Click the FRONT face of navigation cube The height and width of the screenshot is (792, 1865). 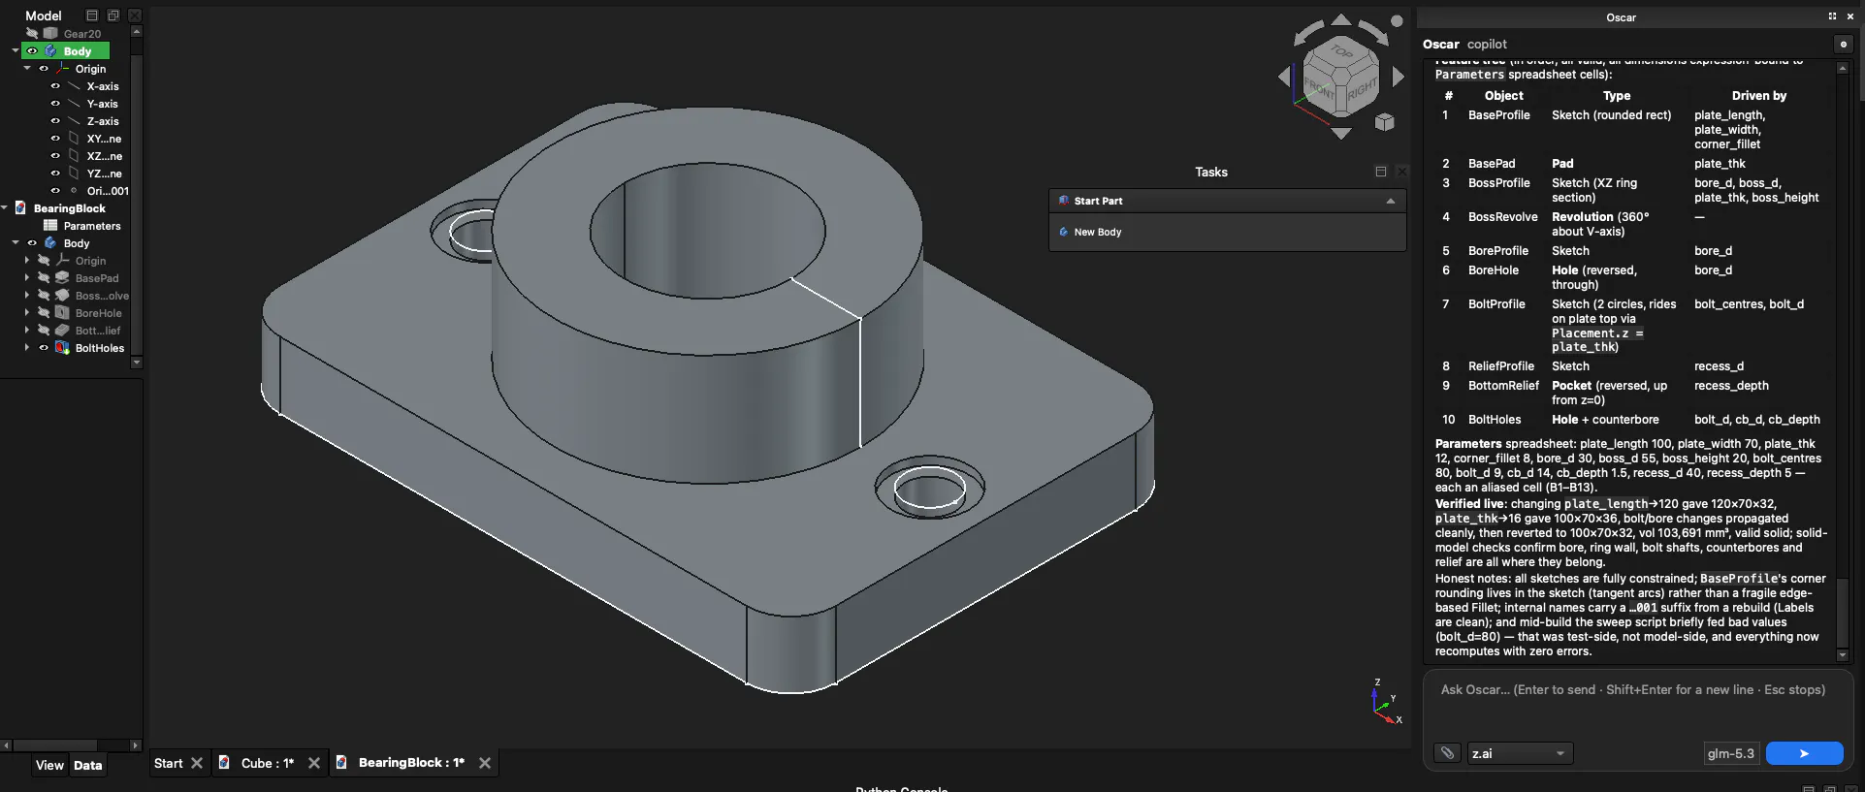click(1321, 90)
